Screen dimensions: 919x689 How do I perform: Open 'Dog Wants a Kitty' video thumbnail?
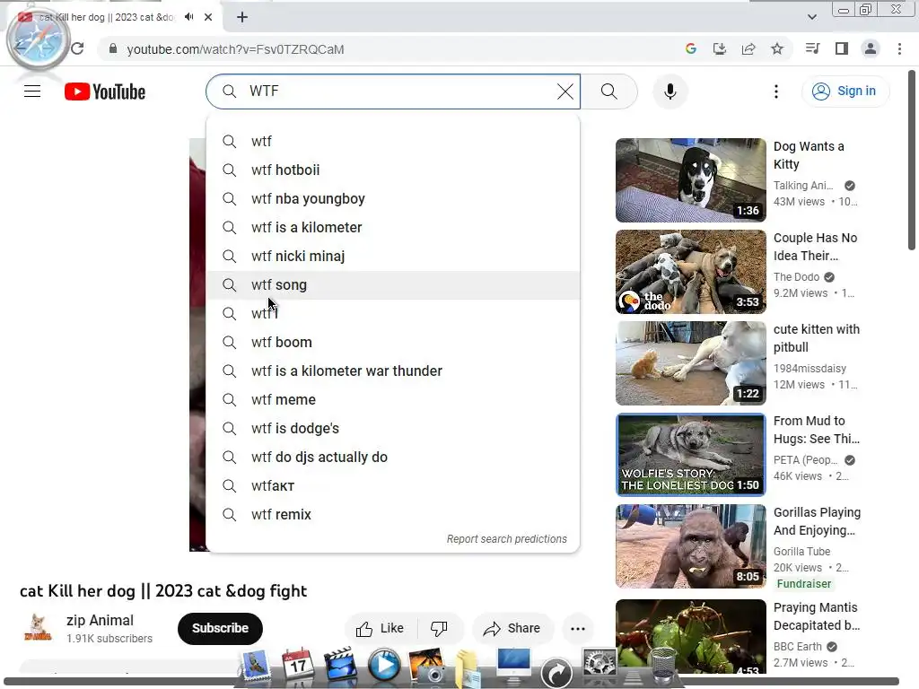click(x=690, y=179)
